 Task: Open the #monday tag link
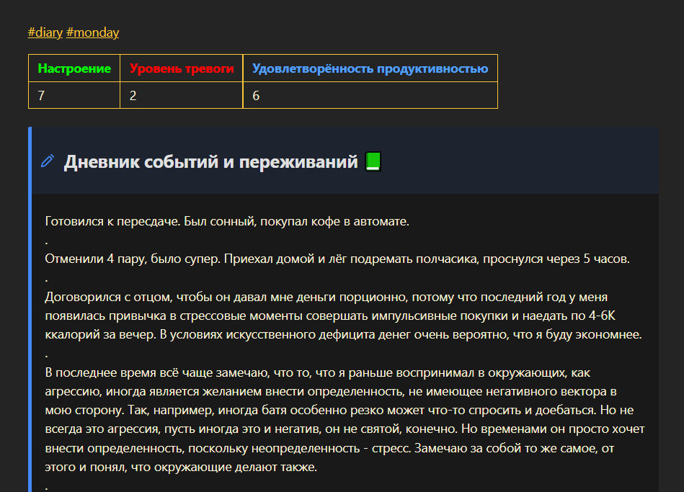[92, 32]
